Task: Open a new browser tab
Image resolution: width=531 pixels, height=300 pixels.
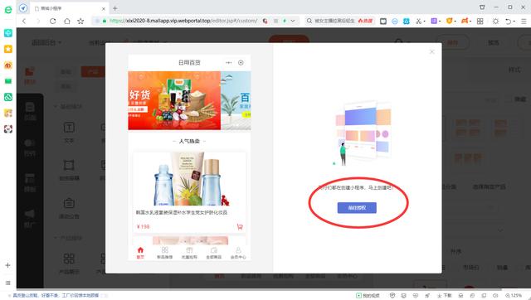Action: point(115,8)
